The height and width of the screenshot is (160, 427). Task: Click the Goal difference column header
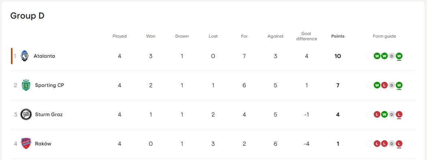pyautogui.click(x=306, y=36)
